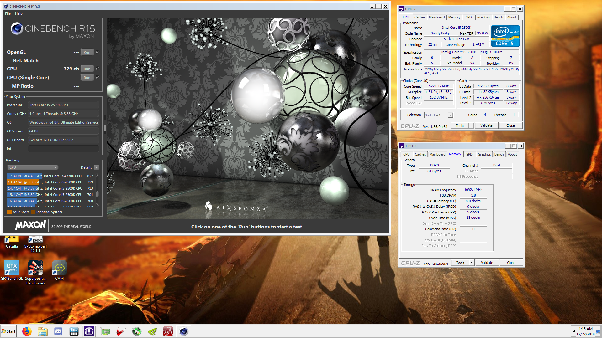
Task: Click the Intel Core i5 badge in CPU-Z
Action: [505, 36]
